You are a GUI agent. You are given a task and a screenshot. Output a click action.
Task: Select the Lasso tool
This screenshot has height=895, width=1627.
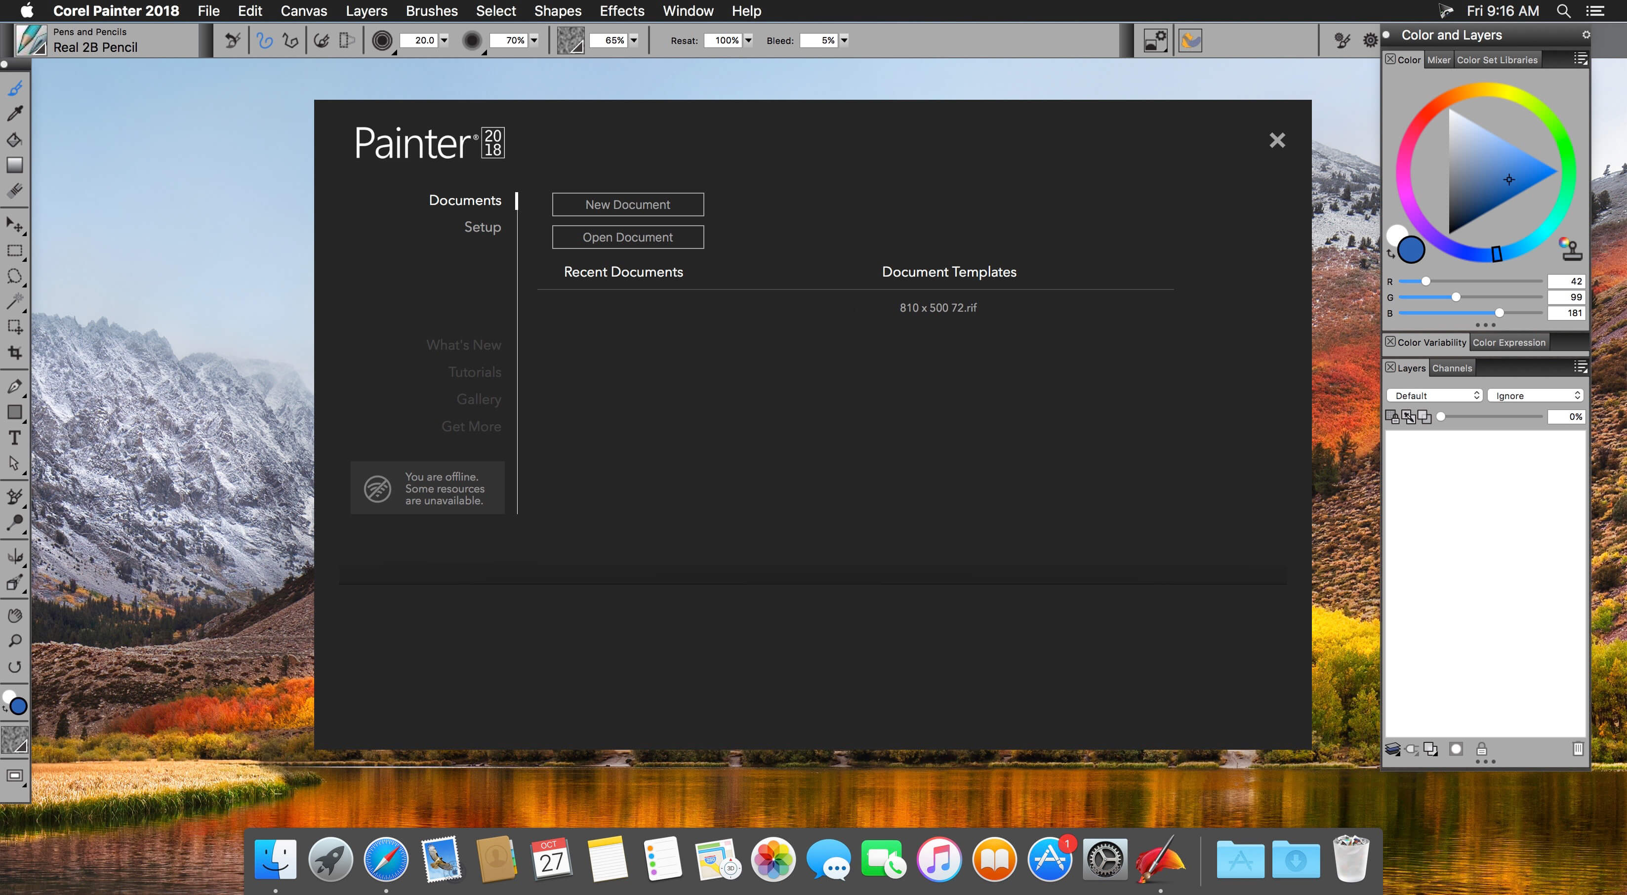(15, 276)
